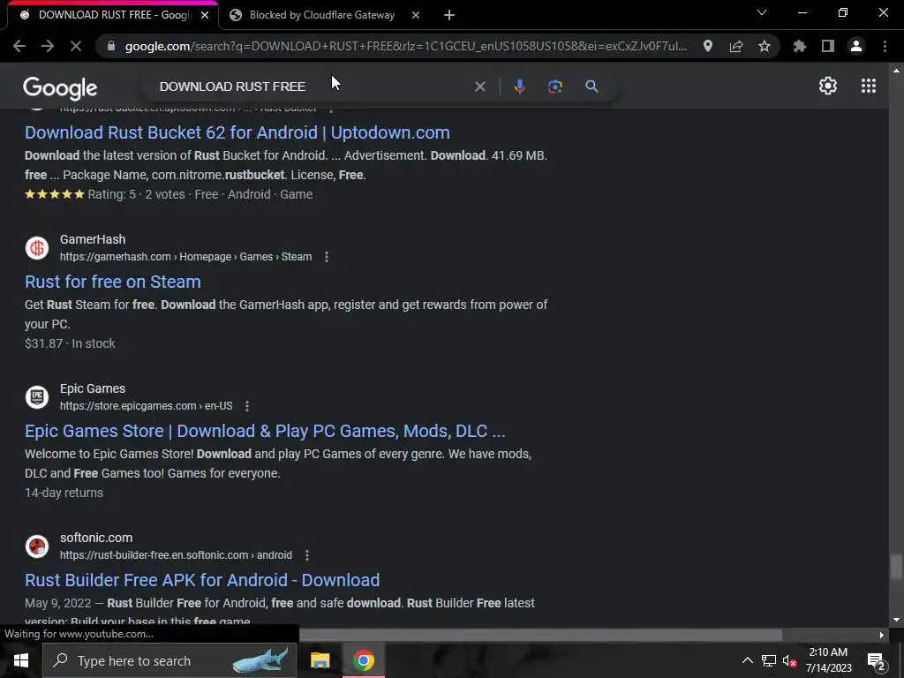The height and width of the screenshot is (678, 904).
Task: Click the '$31.87 · In stock' text
Action: click(70, 343)
